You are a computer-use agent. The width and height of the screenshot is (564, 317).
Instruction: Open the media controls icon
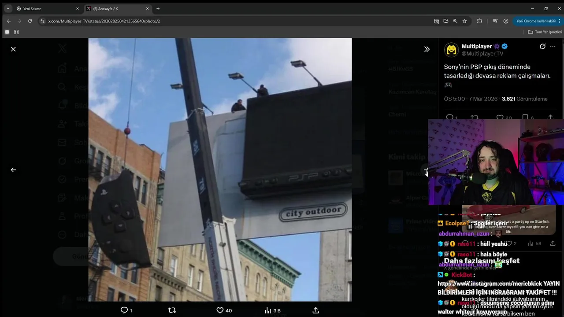[495, 21]
